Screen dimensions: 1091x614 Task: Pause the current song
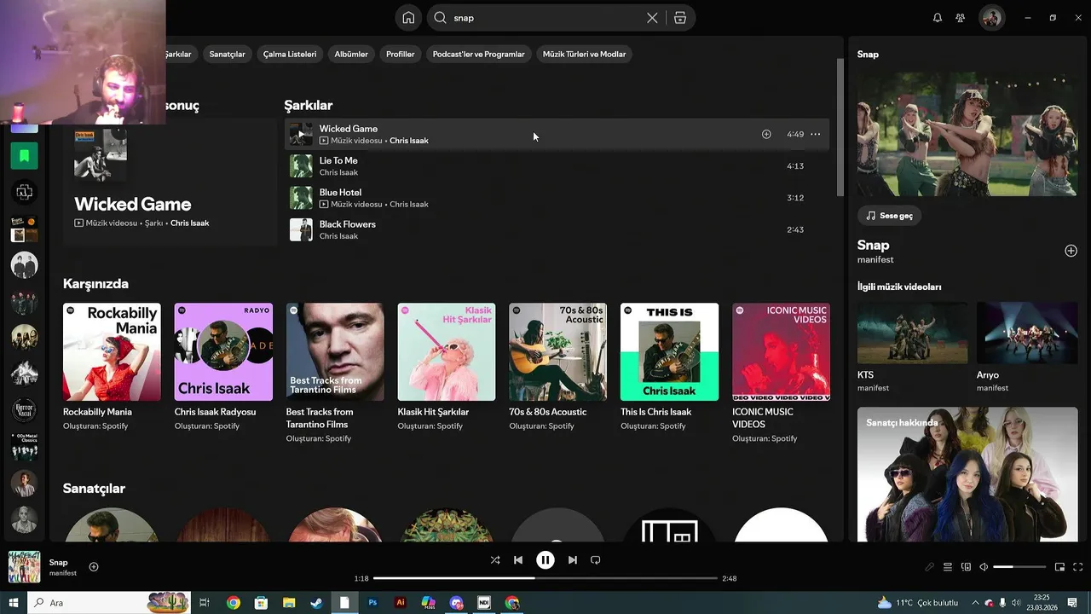click(x=545, y=560)
